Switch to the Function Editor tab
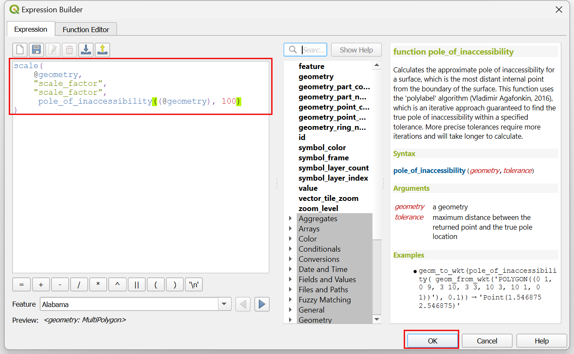The height and width of the screenshot is (354, 574). coord(86,30)
